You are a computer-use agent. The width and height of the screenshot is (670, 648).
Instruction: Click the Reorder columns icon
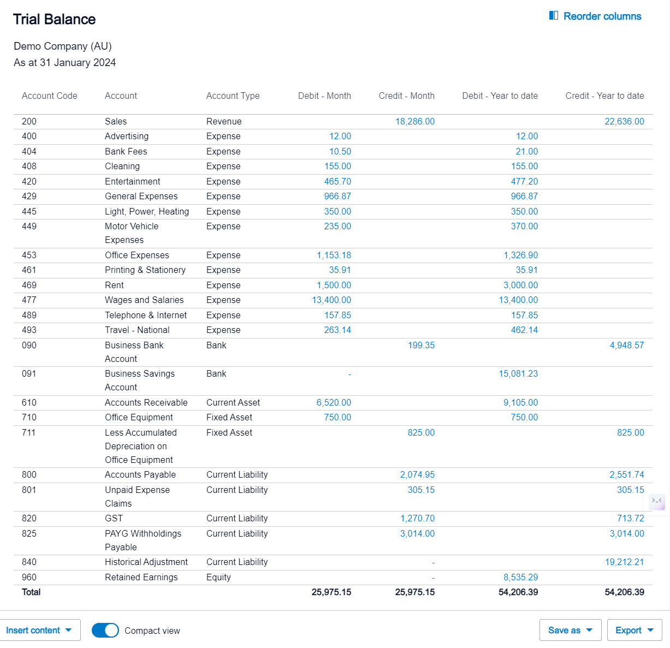(553, 16)
